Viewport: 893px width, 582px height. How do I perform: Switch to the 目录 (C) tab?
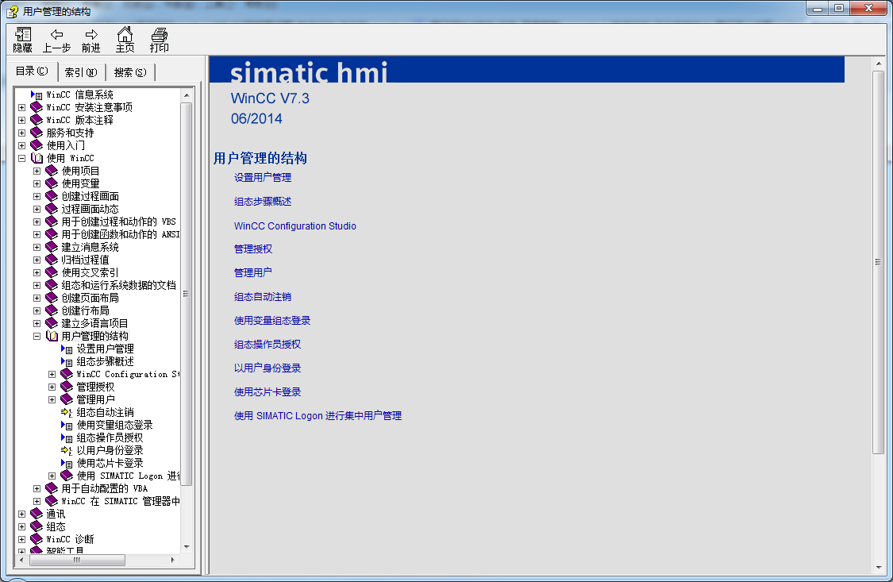[x=33, y=71]
